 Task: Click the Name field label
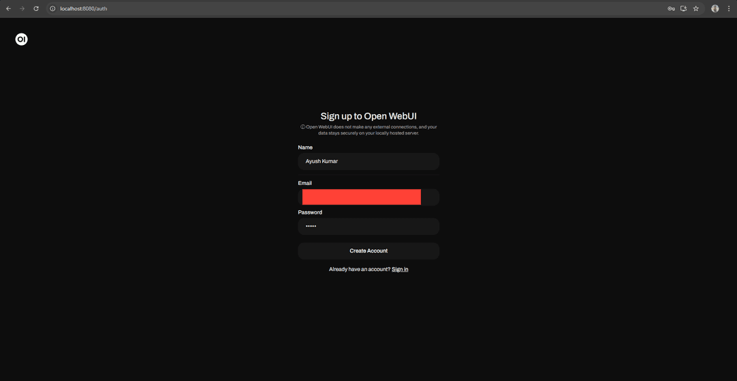(305, 147)
